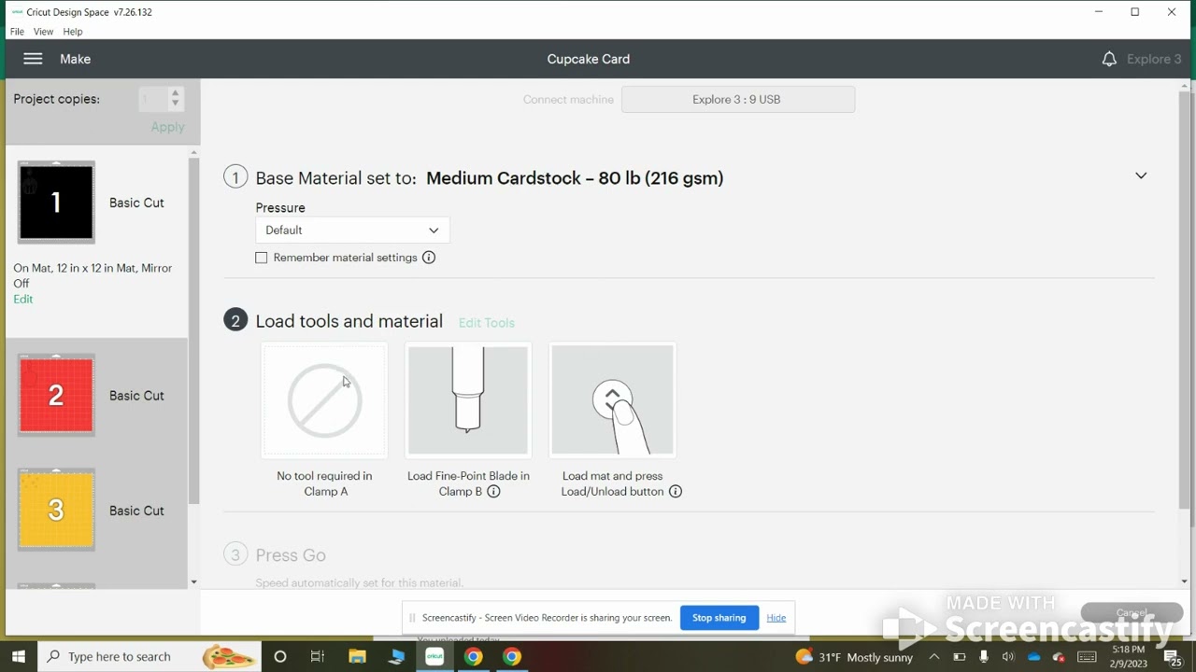The width and height of the screenshot is (1196, 672).
Task: Click the Make header label
Action: click(x=76, y=59)
